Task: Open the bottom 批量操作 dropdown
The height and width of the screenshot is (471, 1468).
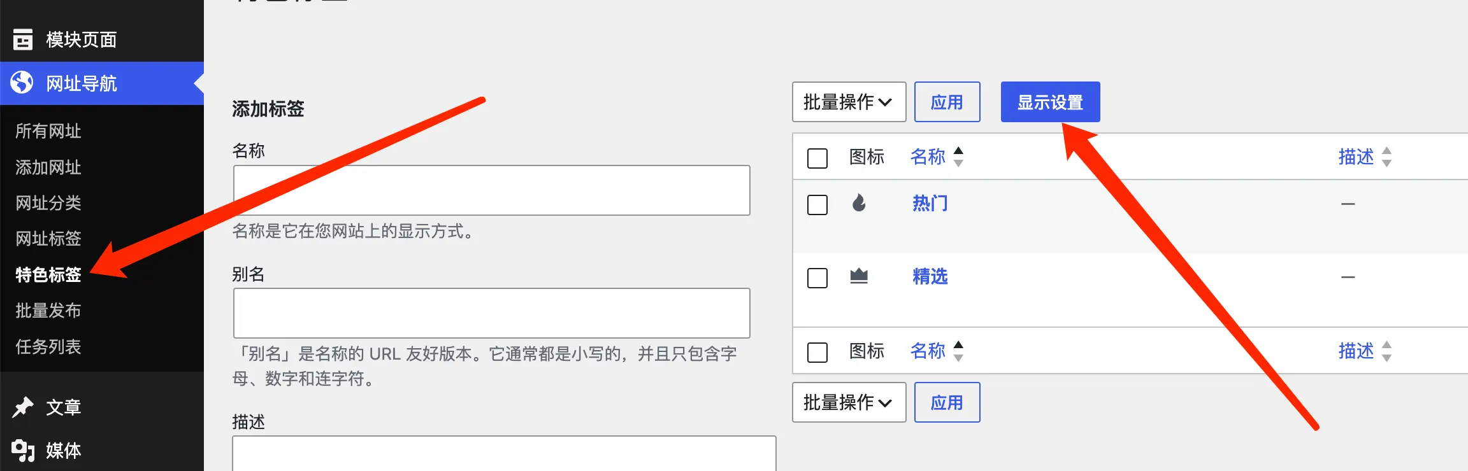Action: 849,402
